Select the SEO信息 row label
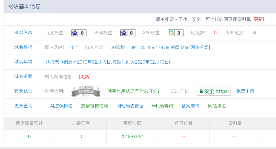276x149 pixels. click(x=23, y=33)
